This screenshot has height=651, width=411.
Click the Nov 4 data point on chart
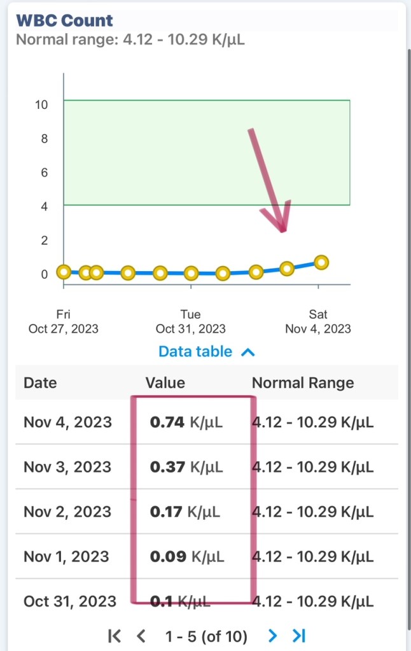tap(321, 262)
